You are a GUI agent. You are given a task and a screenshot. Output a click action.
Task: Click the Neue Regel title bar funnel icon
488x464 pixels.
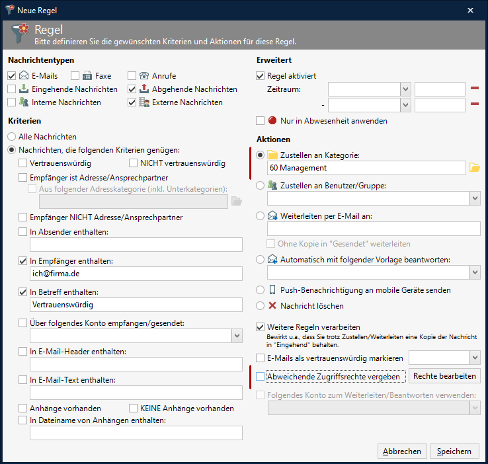click(10, 10)
